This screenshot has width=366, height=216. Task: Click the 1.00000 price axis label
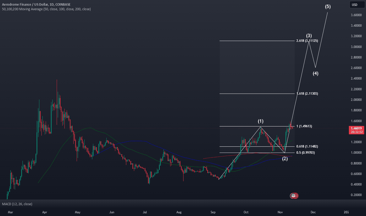pos(356,153)
